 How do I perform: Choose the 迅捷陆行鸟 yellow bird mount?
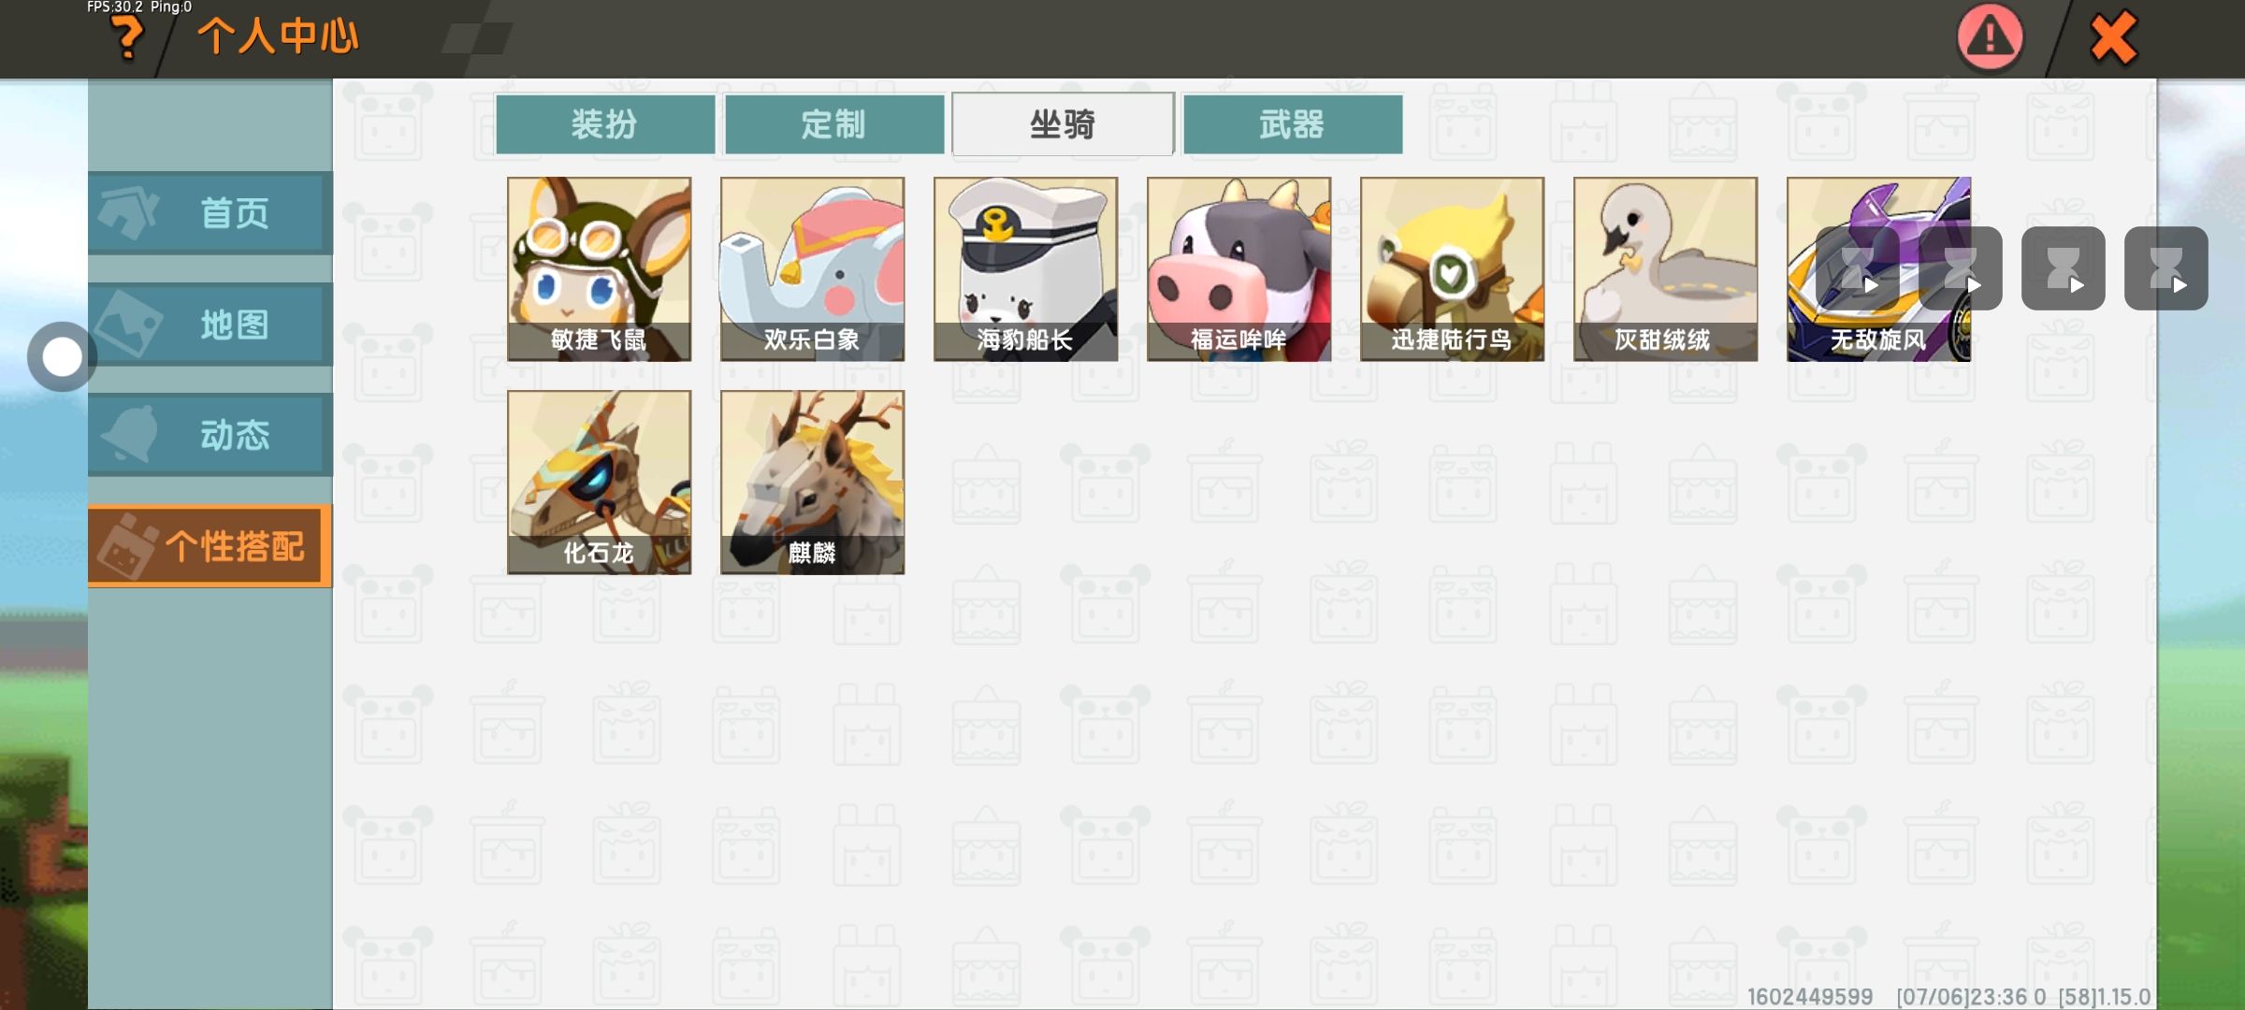1452,269
